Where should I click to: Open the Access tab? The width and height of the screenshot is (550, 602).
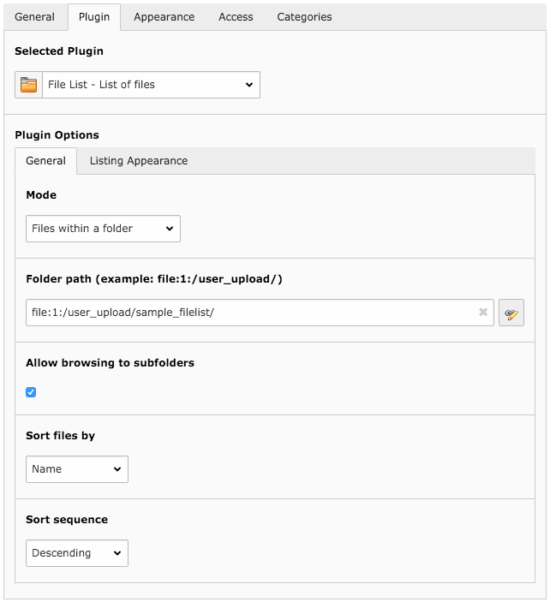point(236,17)
